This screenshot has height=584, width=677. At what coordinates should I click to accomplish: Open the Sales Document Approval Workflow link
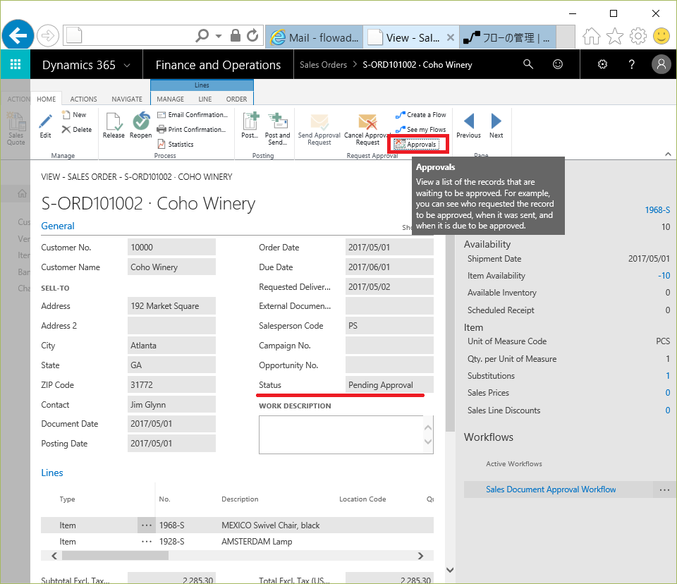551,489
